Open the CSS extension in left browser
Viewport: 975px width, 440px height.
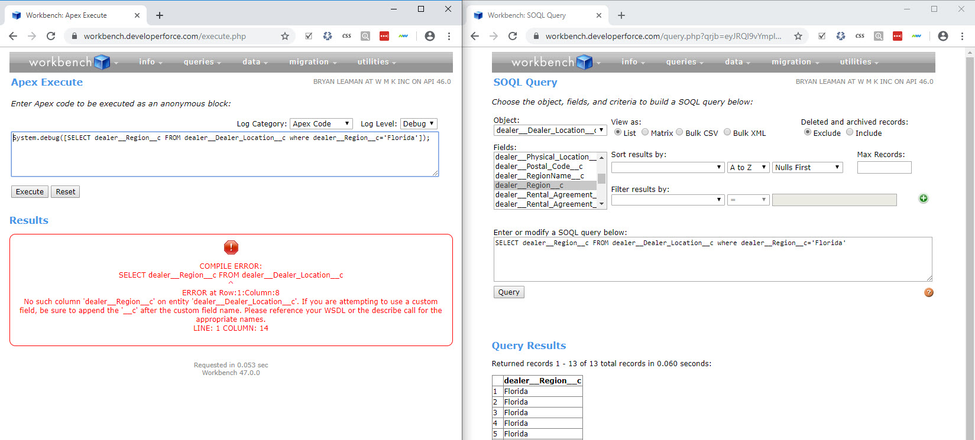(346, 36)
